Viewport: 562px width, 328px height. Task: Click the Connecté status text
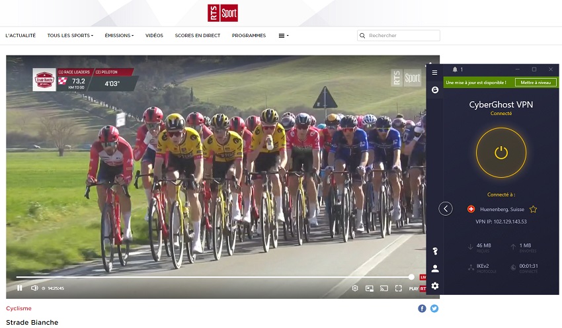pos(501,113)
